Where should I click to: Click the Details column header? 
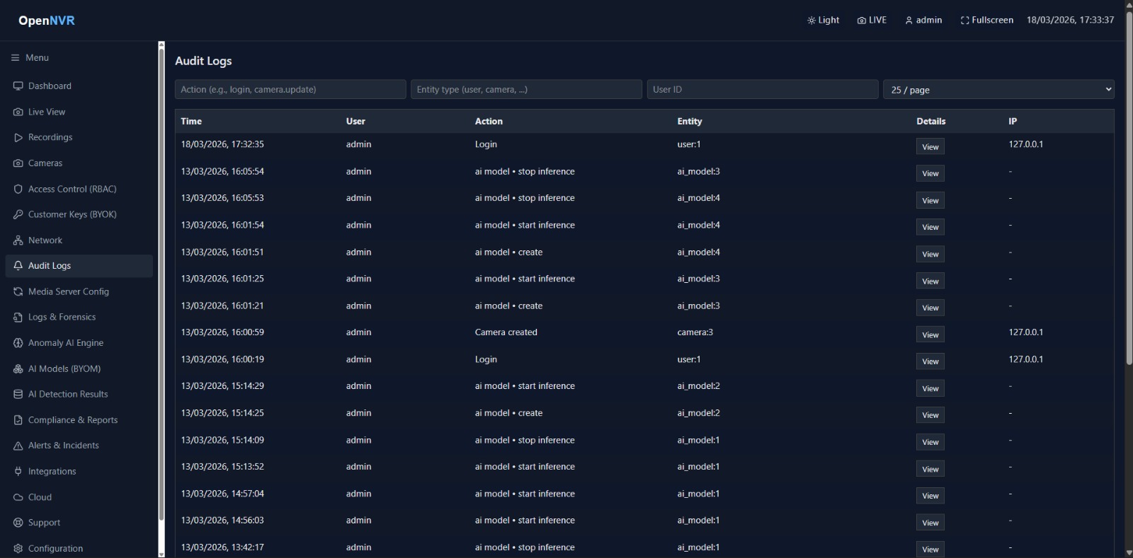931,122
